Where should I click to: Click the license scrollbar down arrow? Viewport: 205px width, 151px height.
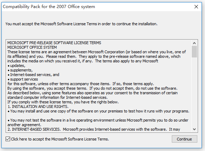click(x=194, y=129)
